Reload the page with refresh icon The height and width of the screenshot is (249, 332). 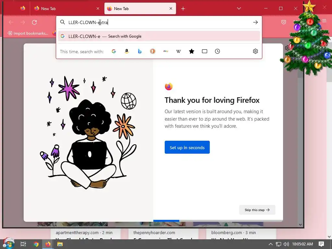click(34, 22)
